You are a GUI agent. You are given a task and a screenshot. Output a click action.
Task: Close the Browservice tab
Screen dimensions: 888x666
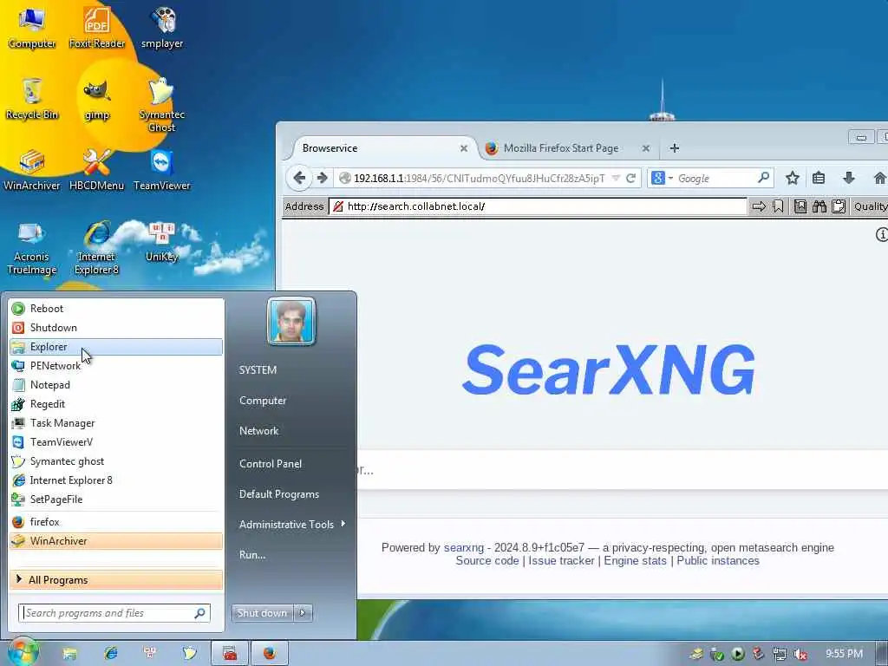pos(464,148)
